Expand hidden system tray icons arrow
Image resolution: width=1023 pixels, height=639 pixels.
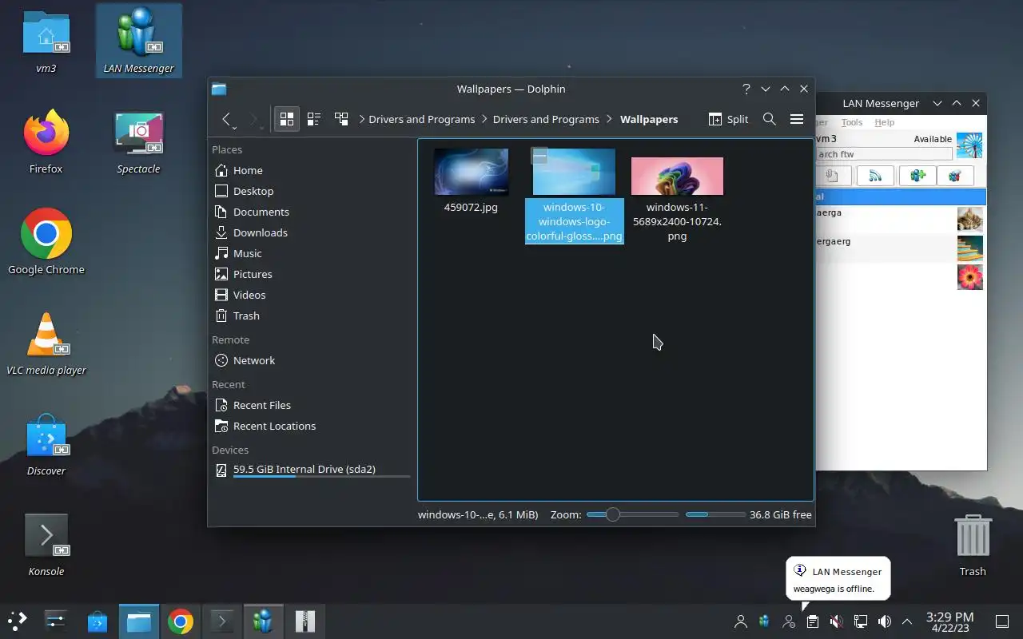click(x=907, y=621)
